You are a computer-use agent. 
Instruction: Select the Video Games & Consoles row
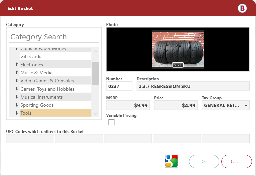click(55, 81)
